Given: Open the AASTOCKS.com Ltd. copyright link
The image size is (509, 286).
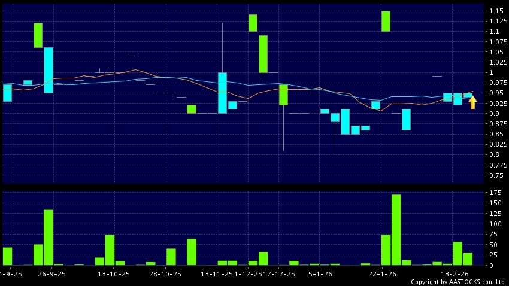Looking at the screenshot, I should [458, 282].
